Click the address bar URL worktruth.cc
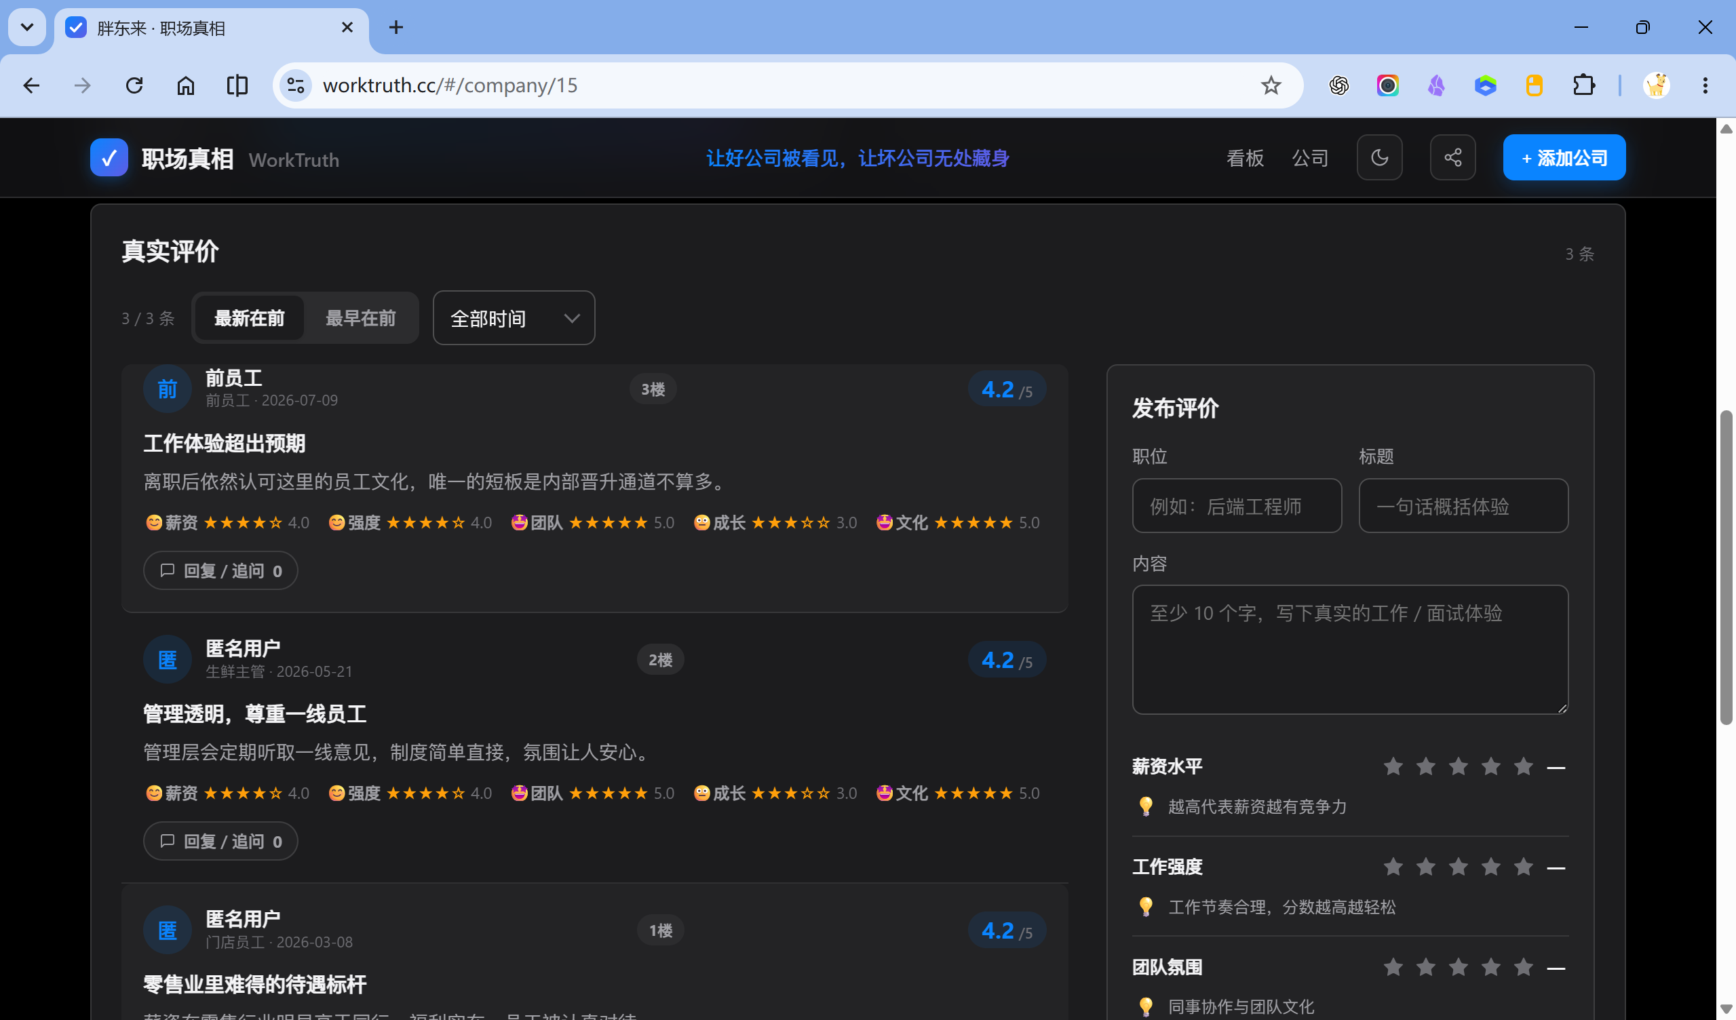Image resolution: width=1736 pixels, height=1020 pixels. click(x=450, y=85)
